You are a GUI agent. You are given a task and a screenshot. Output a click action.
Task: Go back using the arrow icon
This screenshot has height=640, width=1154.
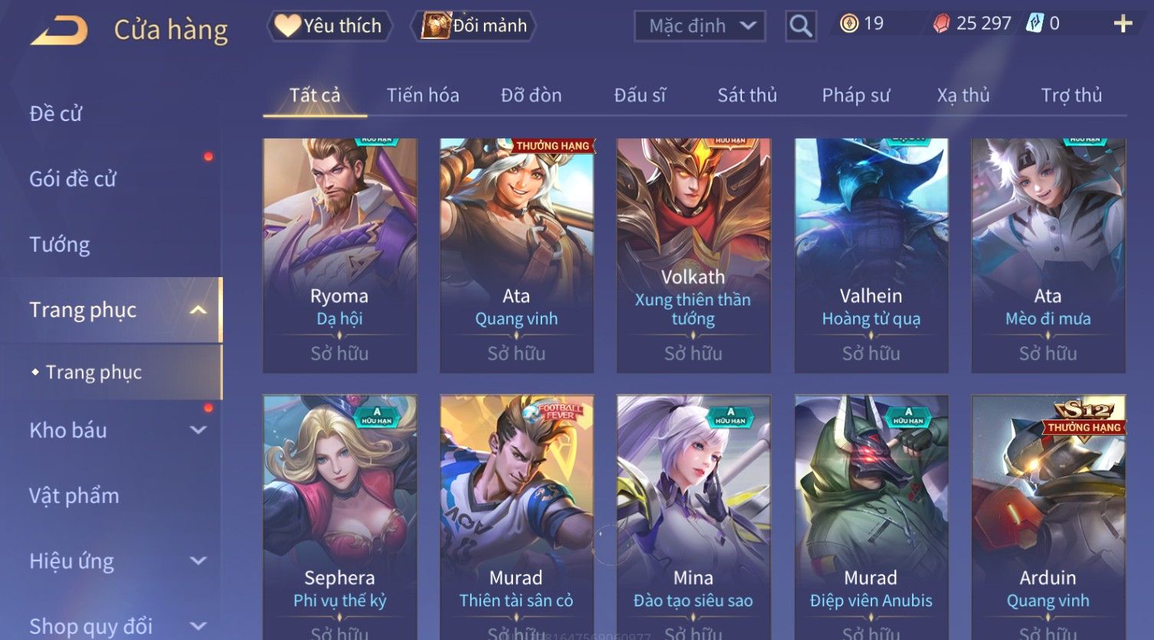[x=59, y=31]
